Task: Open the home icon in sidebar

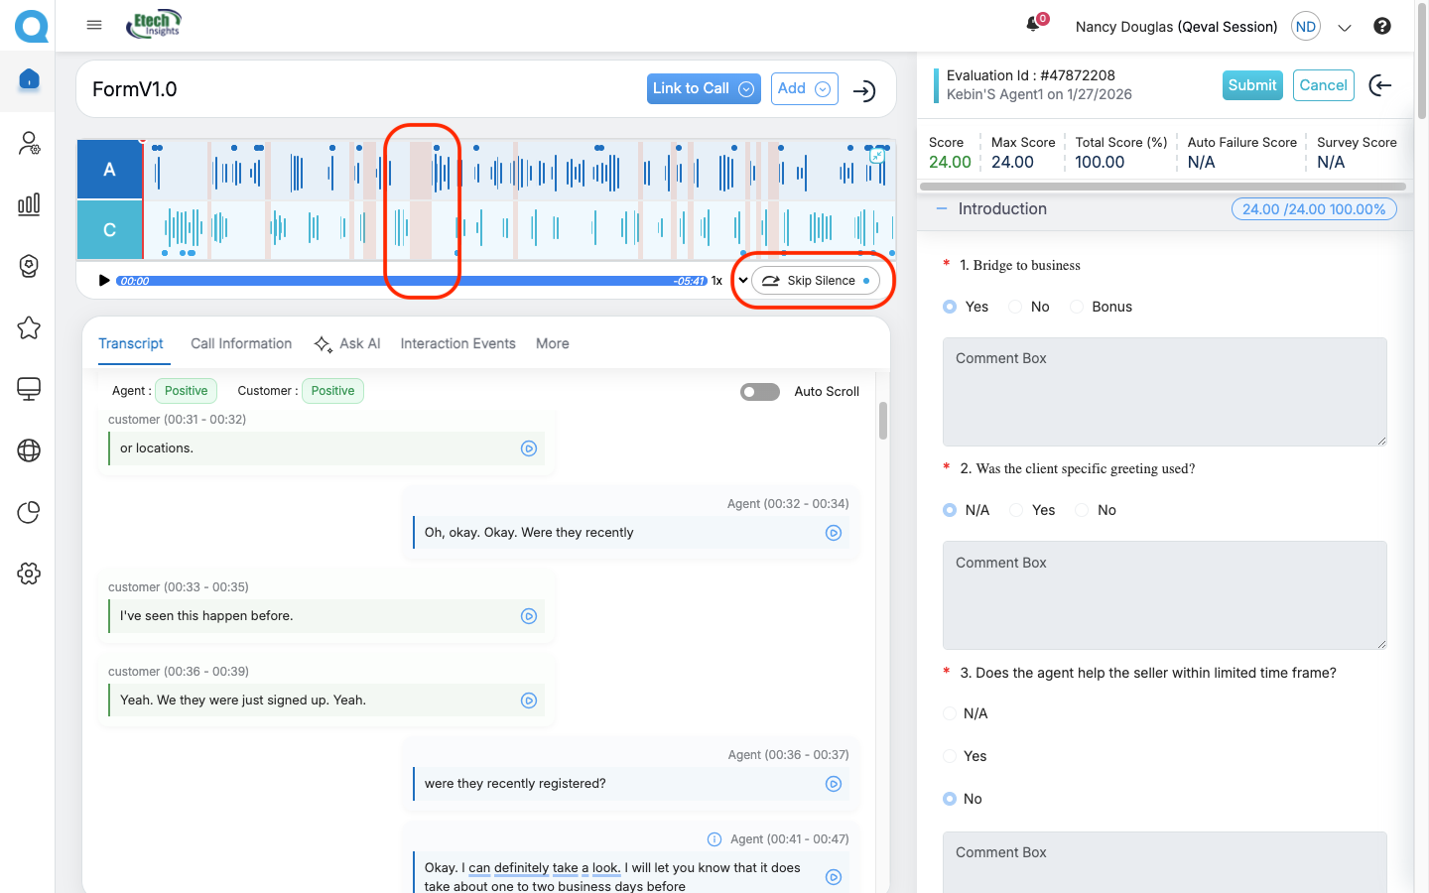Action: 29,79
